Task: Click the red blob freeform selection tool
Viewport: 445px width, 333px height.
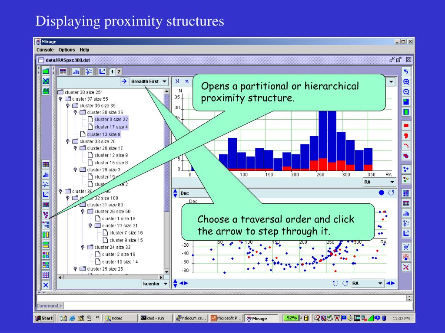Action: point(406,136)
